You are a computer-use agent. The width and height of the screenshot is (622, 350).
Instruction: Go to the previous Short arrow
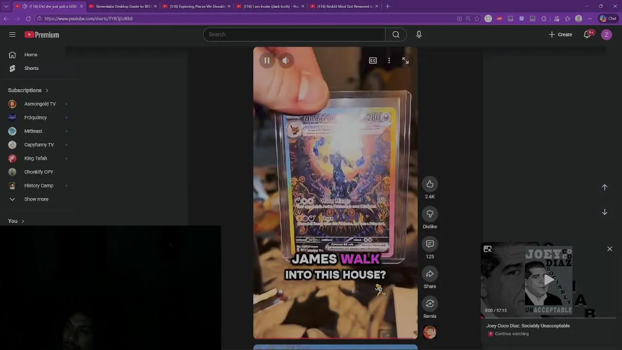point(605,187)
